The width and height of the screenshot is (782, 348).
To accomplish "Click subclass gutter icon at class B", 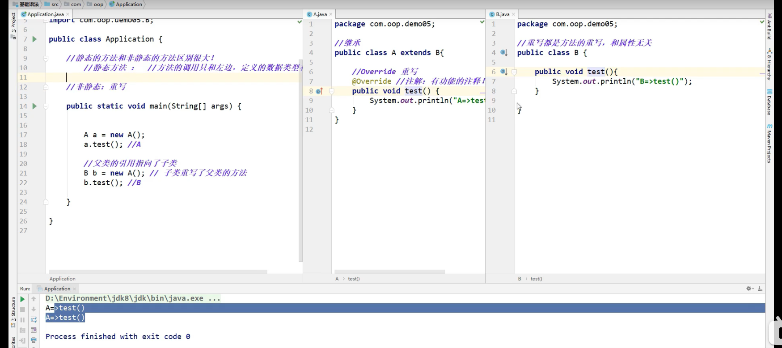I will point(504,53).
